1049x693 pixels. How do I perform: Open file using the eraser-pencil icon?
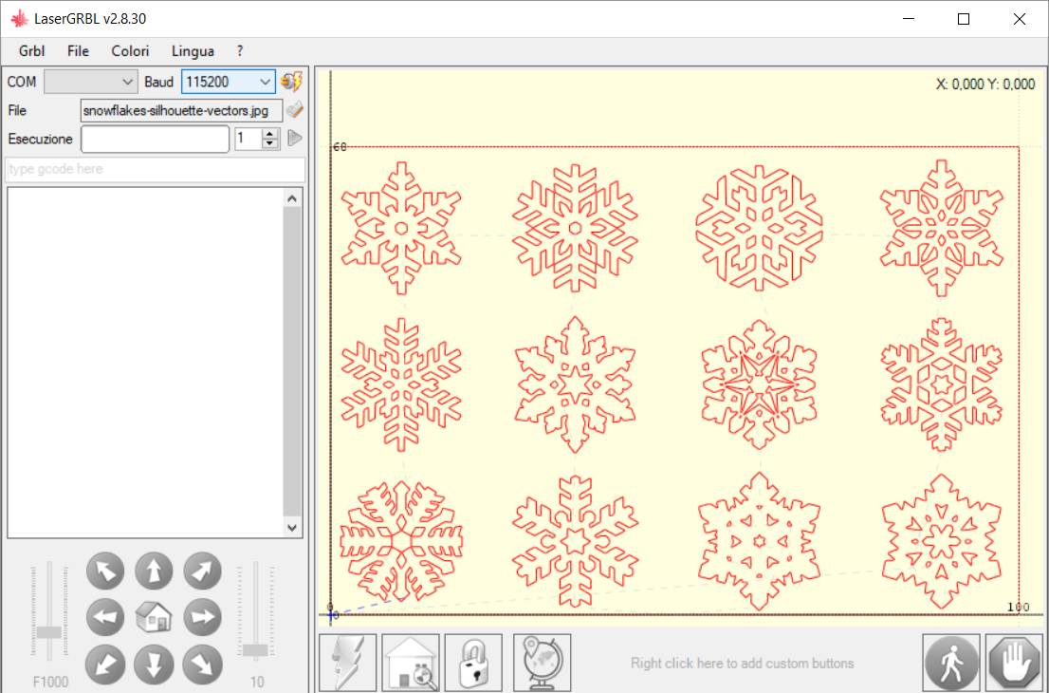294,110
